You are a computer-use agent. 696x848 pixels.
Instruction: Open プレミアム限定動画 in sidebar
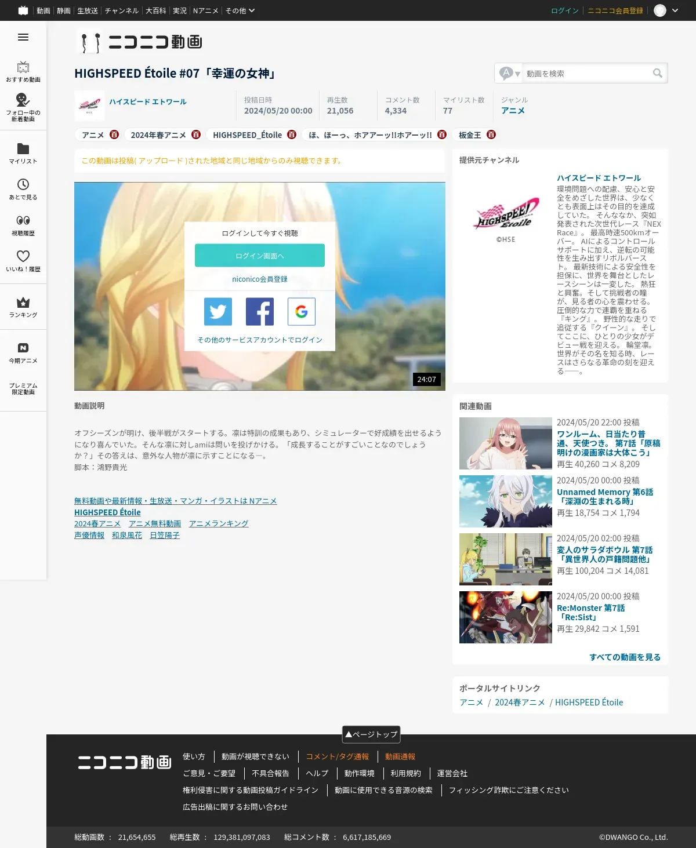(23, 388)
